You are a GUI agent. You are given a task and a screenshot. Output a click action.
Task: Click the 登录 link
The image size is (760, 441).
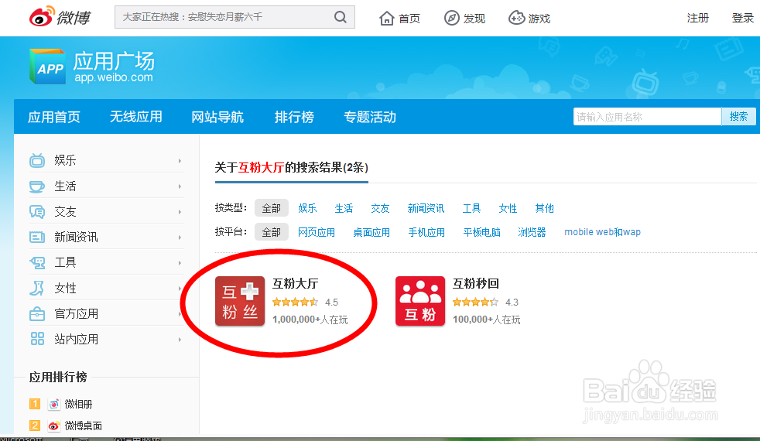click(742, 18)
